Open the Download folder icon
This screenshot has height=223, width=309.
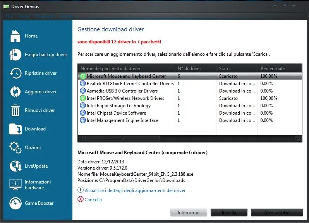click(x=15, y=129)
